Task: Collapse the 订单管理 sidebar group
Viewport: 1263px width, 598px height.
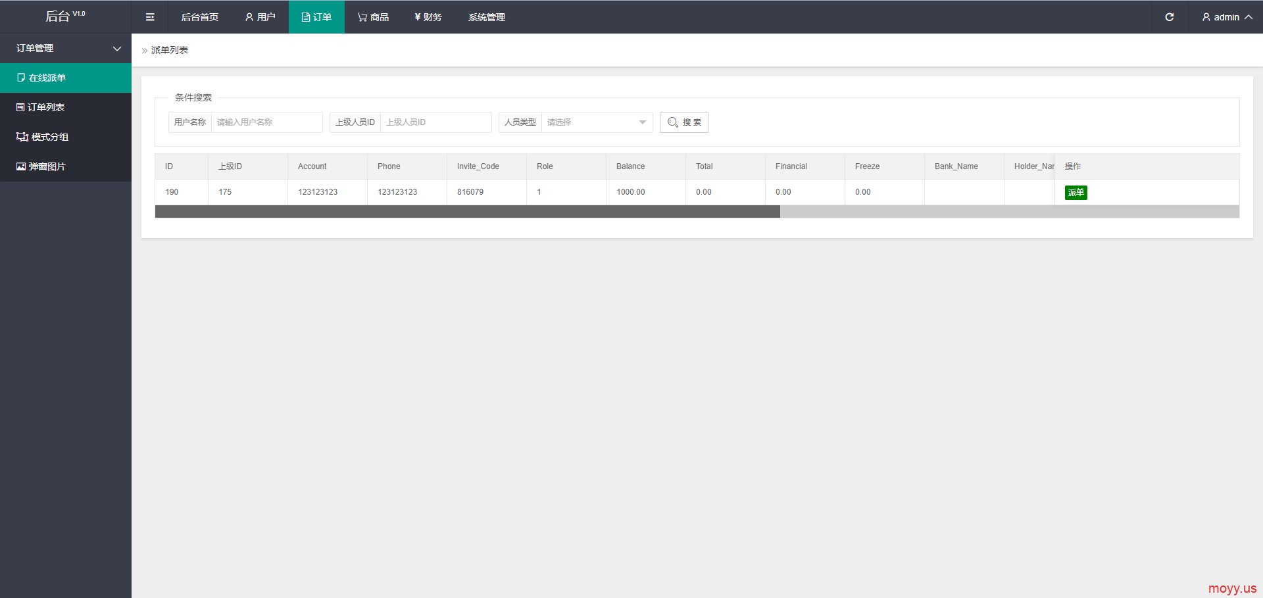Action: pyautogui.click(x=66, y=48)
